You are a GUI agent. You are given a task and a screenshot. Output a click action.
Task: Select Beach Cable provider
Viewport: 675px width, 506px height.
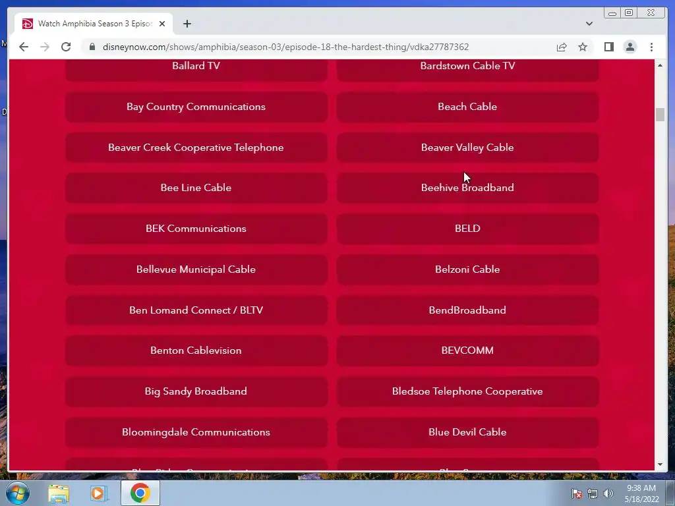467,107
